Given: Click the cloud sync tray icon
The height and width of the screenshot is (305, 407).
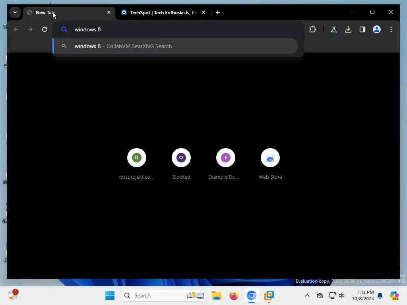Looking at the screenshot, I should point(320,295).
